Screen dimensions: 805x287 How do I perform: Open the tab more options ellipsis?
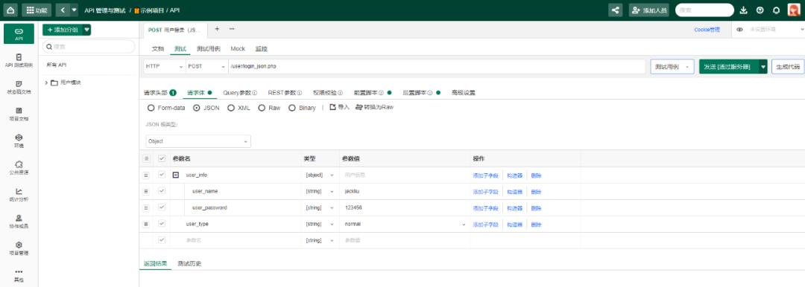coord(232,29)
